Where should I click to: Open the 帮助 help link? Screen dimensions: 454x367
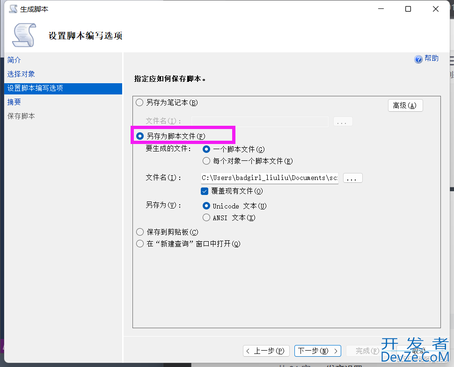click(432, 58)
